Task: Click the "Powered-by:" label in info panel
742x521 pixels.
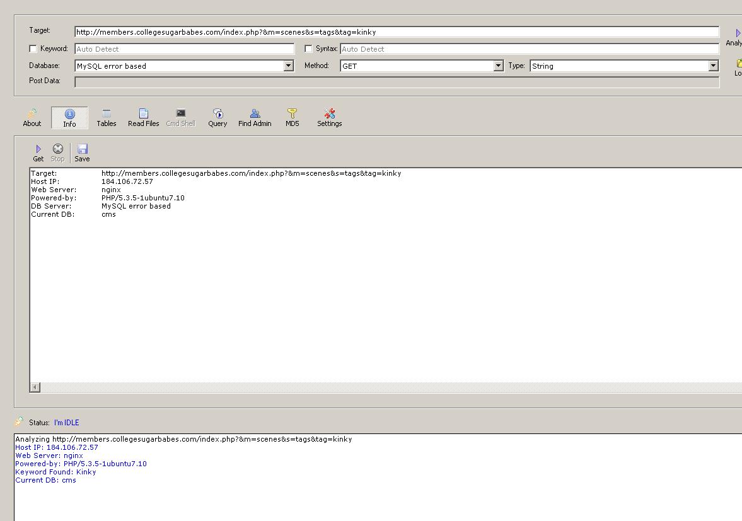Action: [54, 198]
